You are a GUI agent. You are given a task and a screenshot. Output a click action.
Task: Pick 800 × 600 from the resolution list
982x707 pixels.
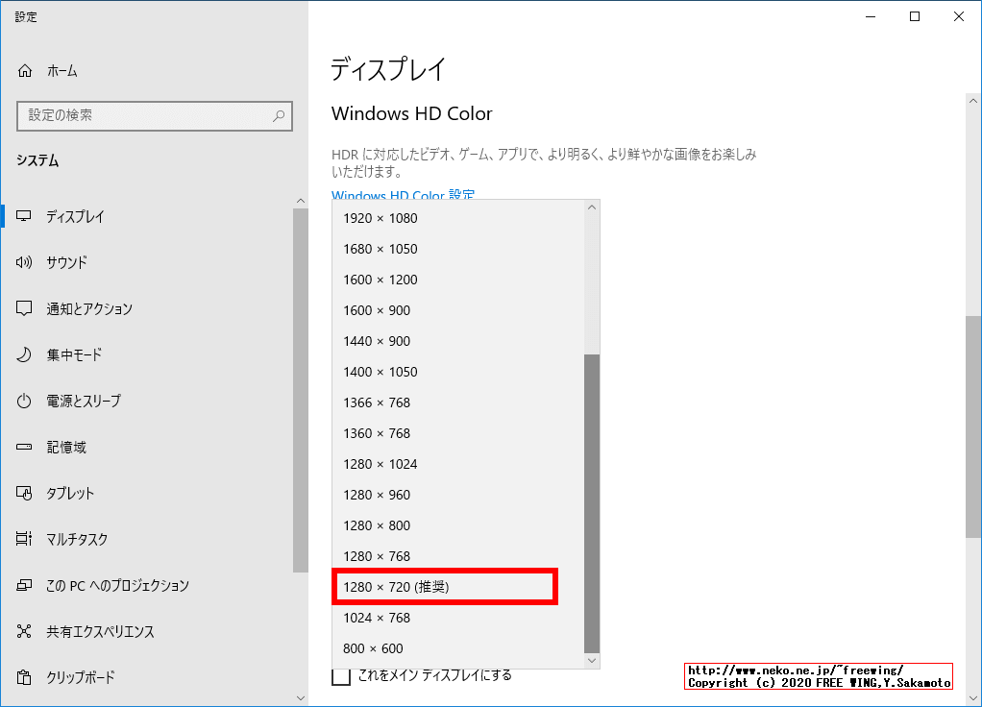pyautogui.click(x=370, y=647)
